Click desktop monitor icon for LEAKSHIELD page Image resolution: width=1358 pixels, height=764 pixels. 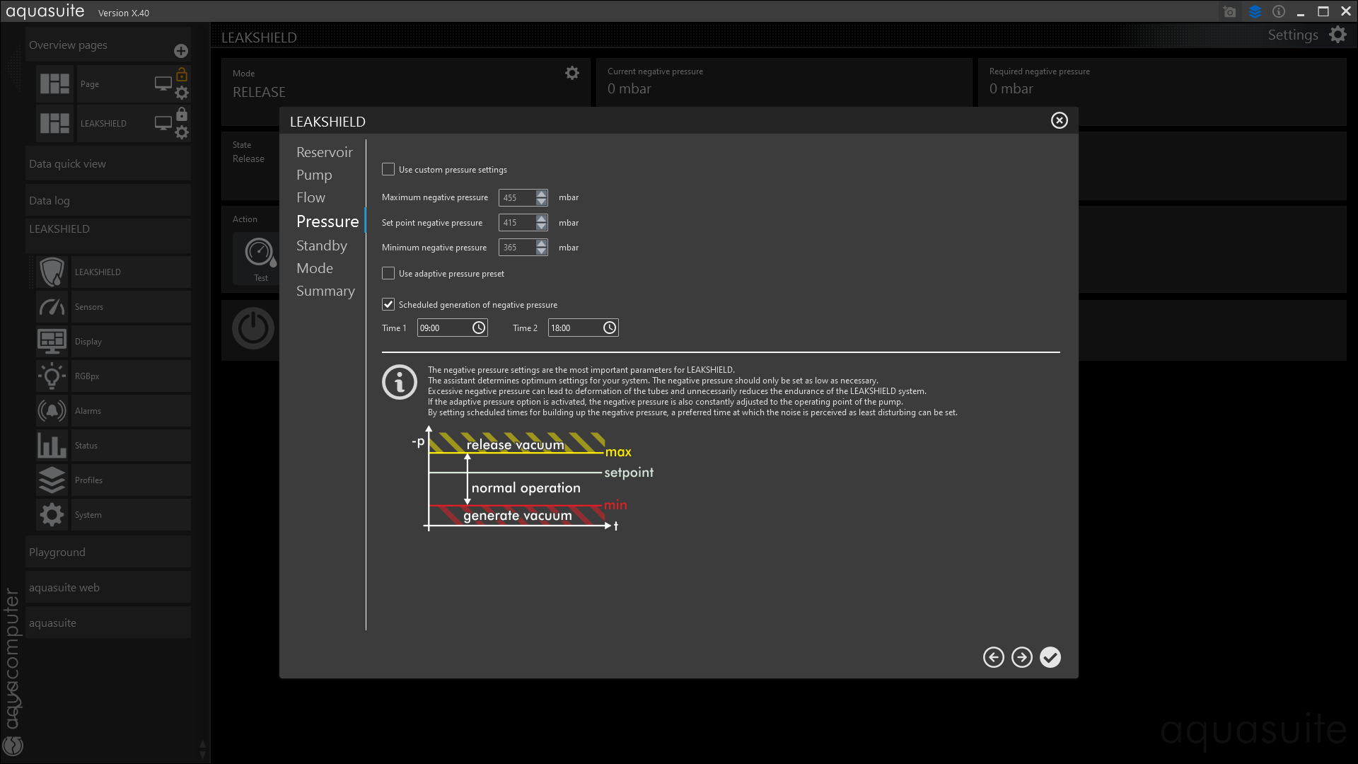[x=163, y=123]
